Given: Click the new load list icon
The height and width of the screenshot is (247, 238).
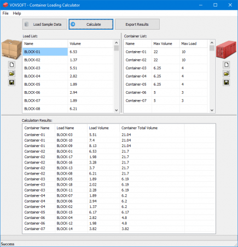Looking at the screenshot, I should 11,65.
